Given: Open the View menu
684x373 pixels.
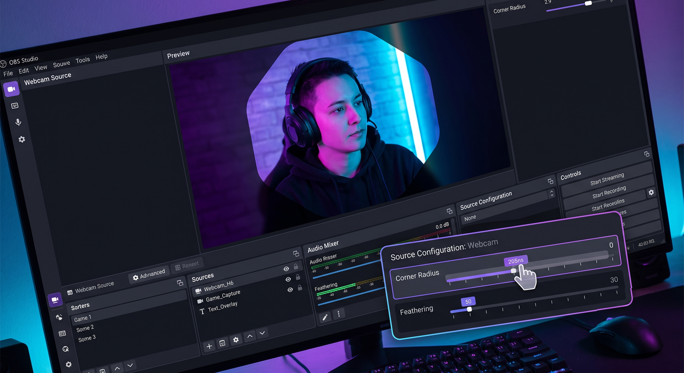Looking at the screenshot, I should 41,68.
